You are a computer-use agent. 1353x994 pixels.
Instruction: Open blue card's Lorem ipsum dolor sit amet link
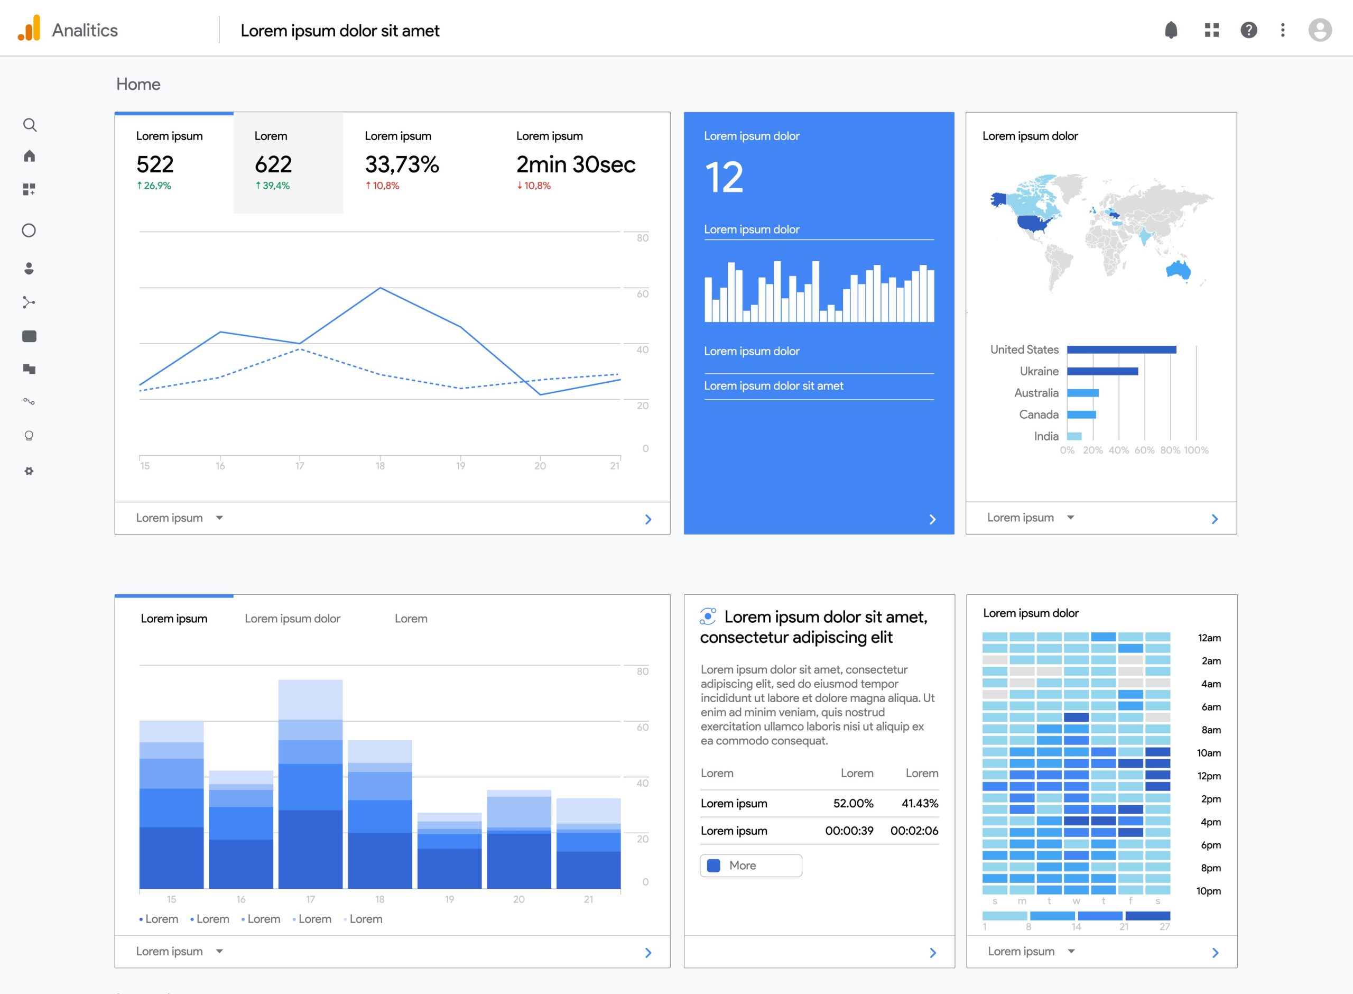[773, 385]
